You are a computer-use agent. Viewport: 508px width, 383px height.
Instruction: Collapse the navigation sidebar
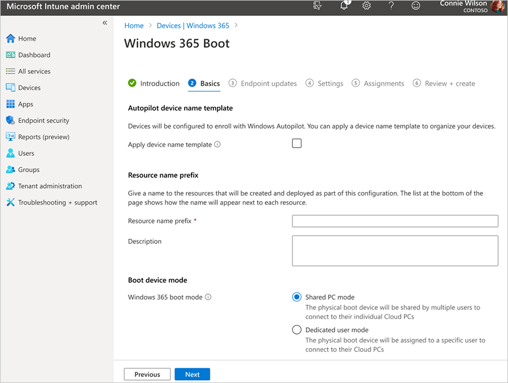pyautogui.click(x=104, y=23)
